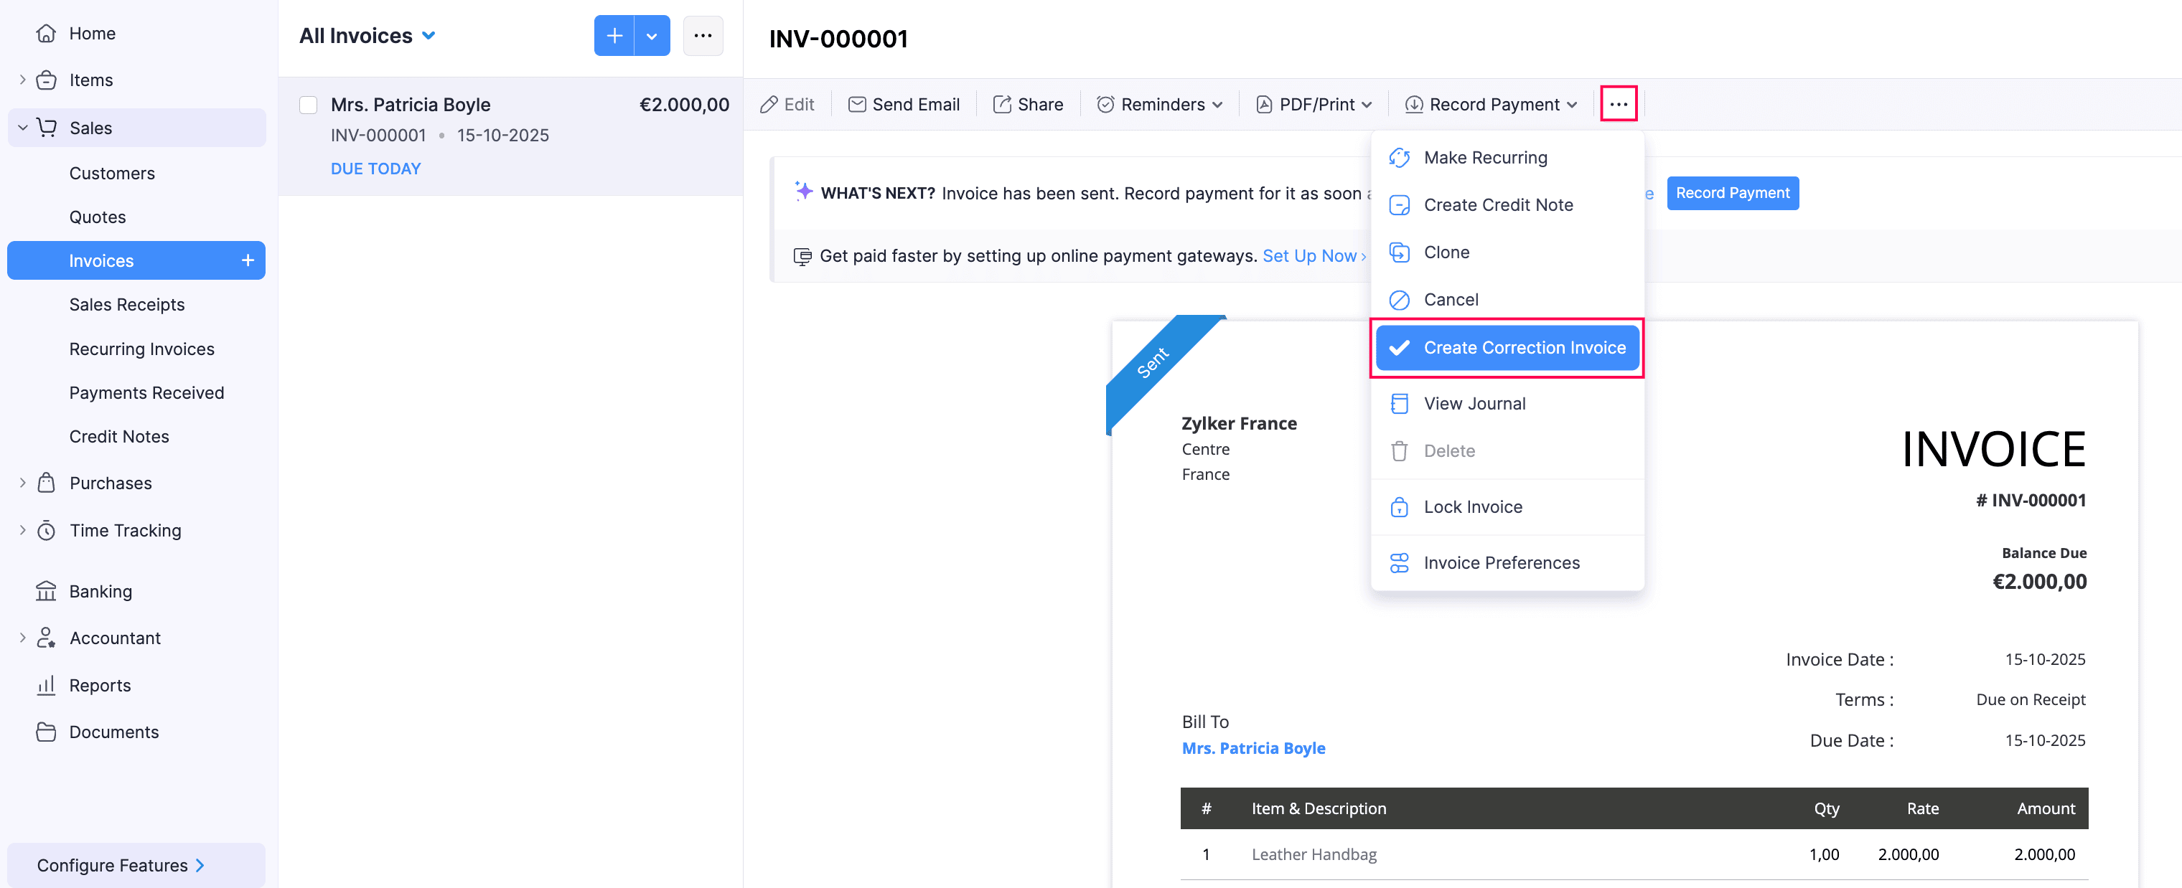Image resolution: width=2182 pixels, height=888 pixels.
Task: Check the Mrs. Patricia Boyle invoice checkbox
Action: point(309,105)
